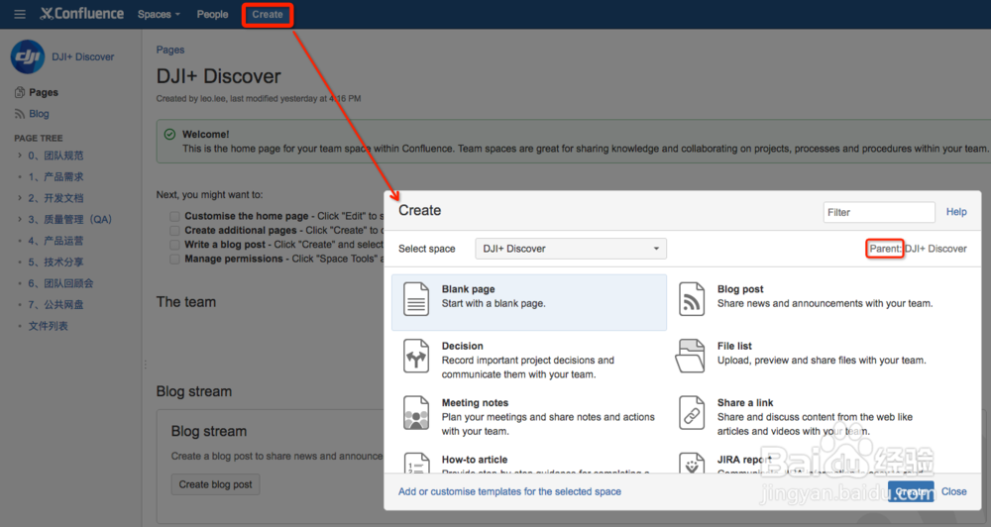Click the Pages sidebar icon
The height and width of the screenshot is (527, 991).
point(20,92)
